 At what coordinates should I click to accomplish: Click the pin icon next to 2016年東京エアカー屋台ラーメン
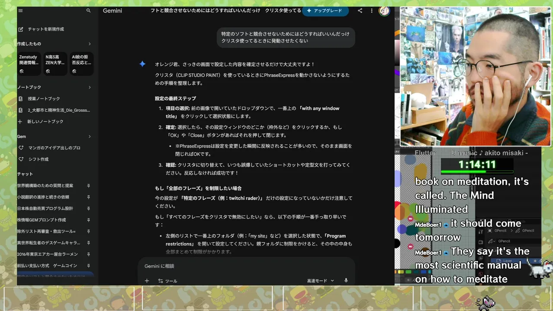pyautogui.click(x=89, y=254)
